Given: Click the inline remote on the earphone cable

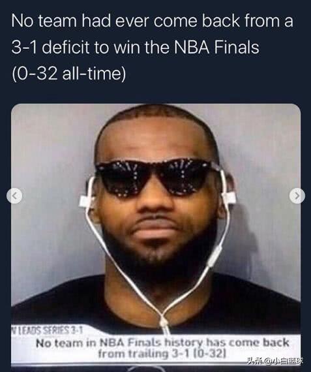Looking at the screenshot, I should [215, 255].
